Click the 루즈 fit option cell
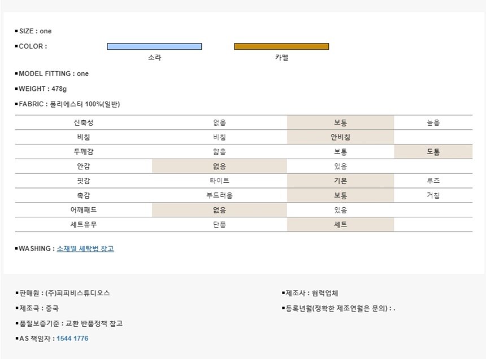Image resolution: width=486 pixels, height=359 pixels. [433, 181]
